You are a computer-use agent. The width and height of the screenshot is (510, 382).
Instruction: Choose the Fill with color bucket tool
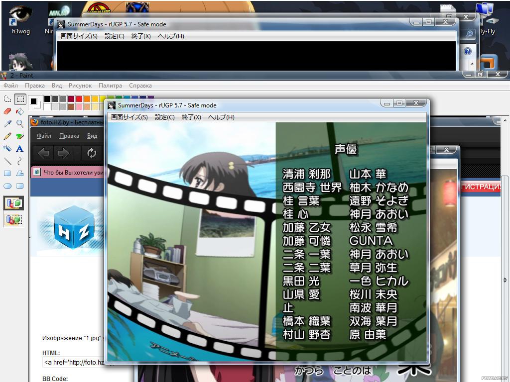tap(20, 111)
